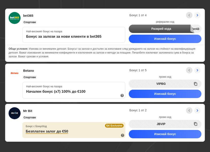This screenshot has height=152, width=210.
Task: Reveal the bet365 referral code
Action: coord(161,29)
